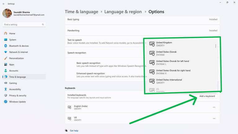The image size is (238, 134).
Task: Click the Language & region breadcrumb
Action: point(123,12)
